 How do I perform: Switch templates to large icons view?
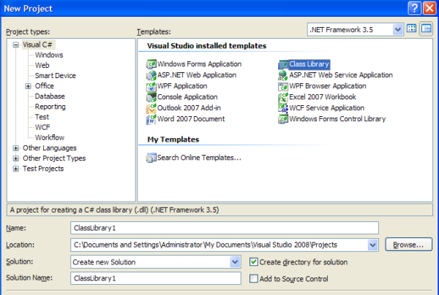[x=411, y=28]
